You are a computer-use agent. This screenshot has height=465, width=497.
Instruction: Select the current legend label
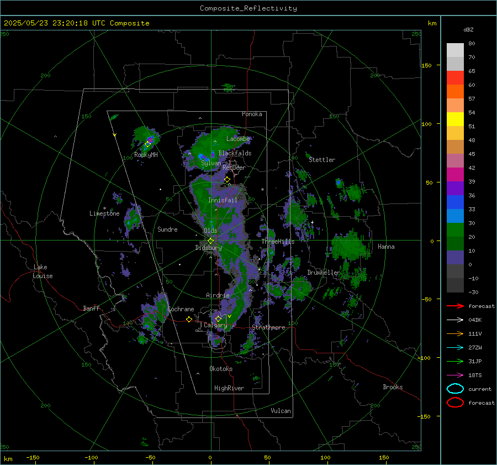pos(480,389)
